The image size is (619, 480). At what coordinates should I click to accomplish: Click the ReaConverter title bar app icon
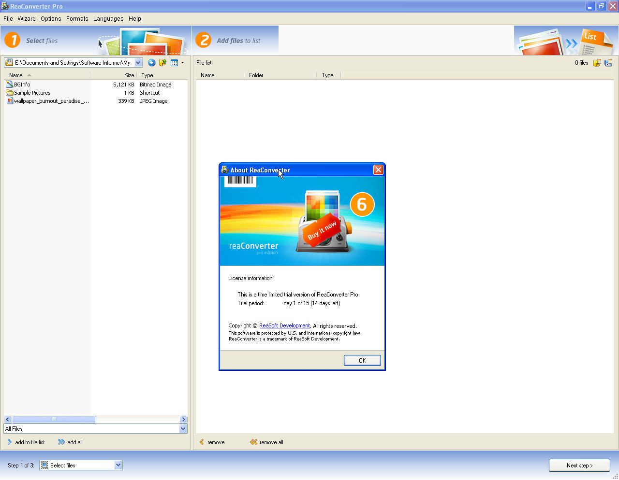click(5, 6)
